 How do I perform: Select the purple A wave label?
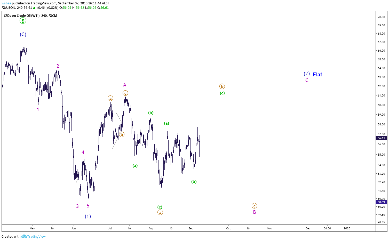point(125,85)
